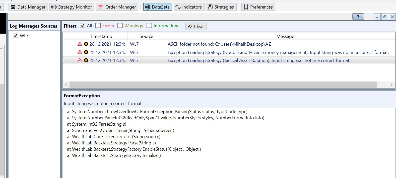The height and width of the screenshot is (178, 396).
Task: Open the Data Manager database icon
Action: (13, 7)
